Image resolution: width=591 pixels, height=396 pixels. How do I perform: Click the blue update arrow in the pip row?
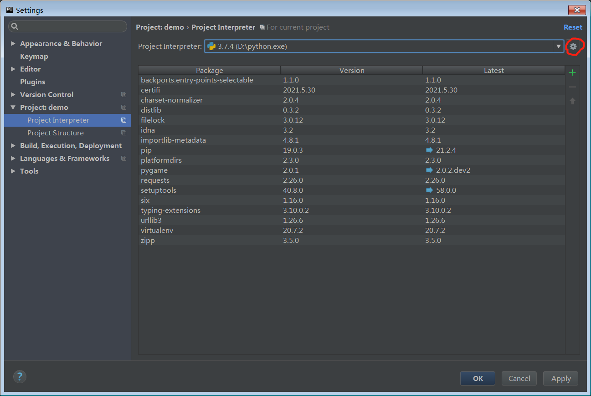(429, 150)
